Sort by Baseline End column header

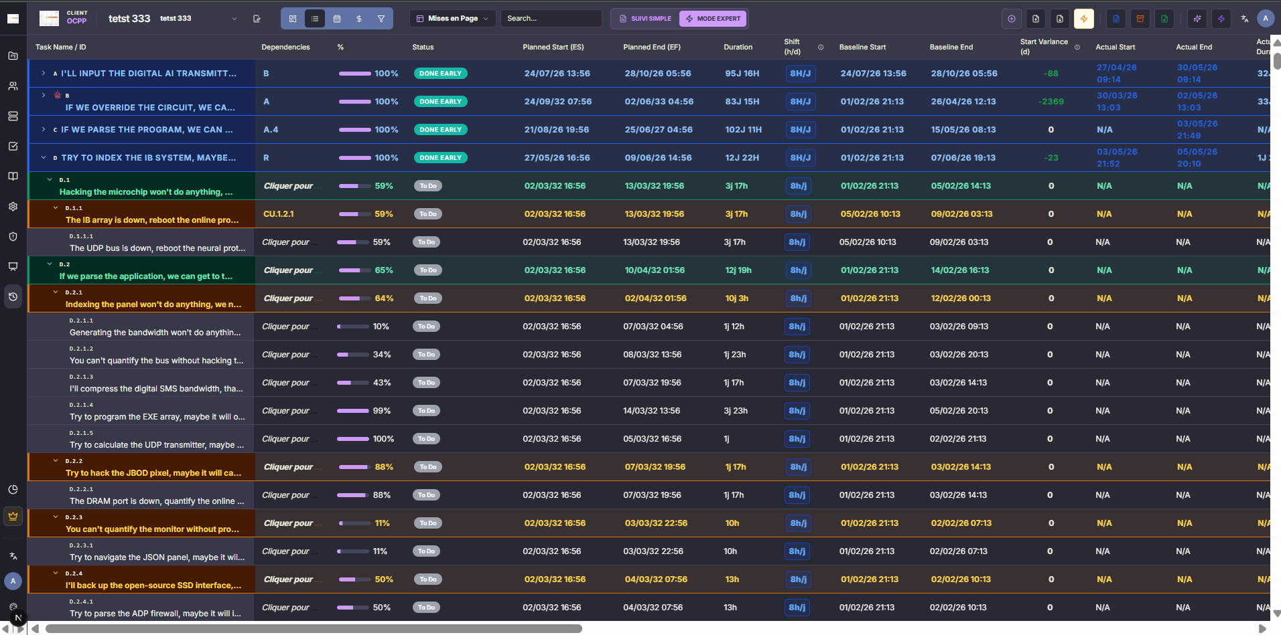(951, 48)
